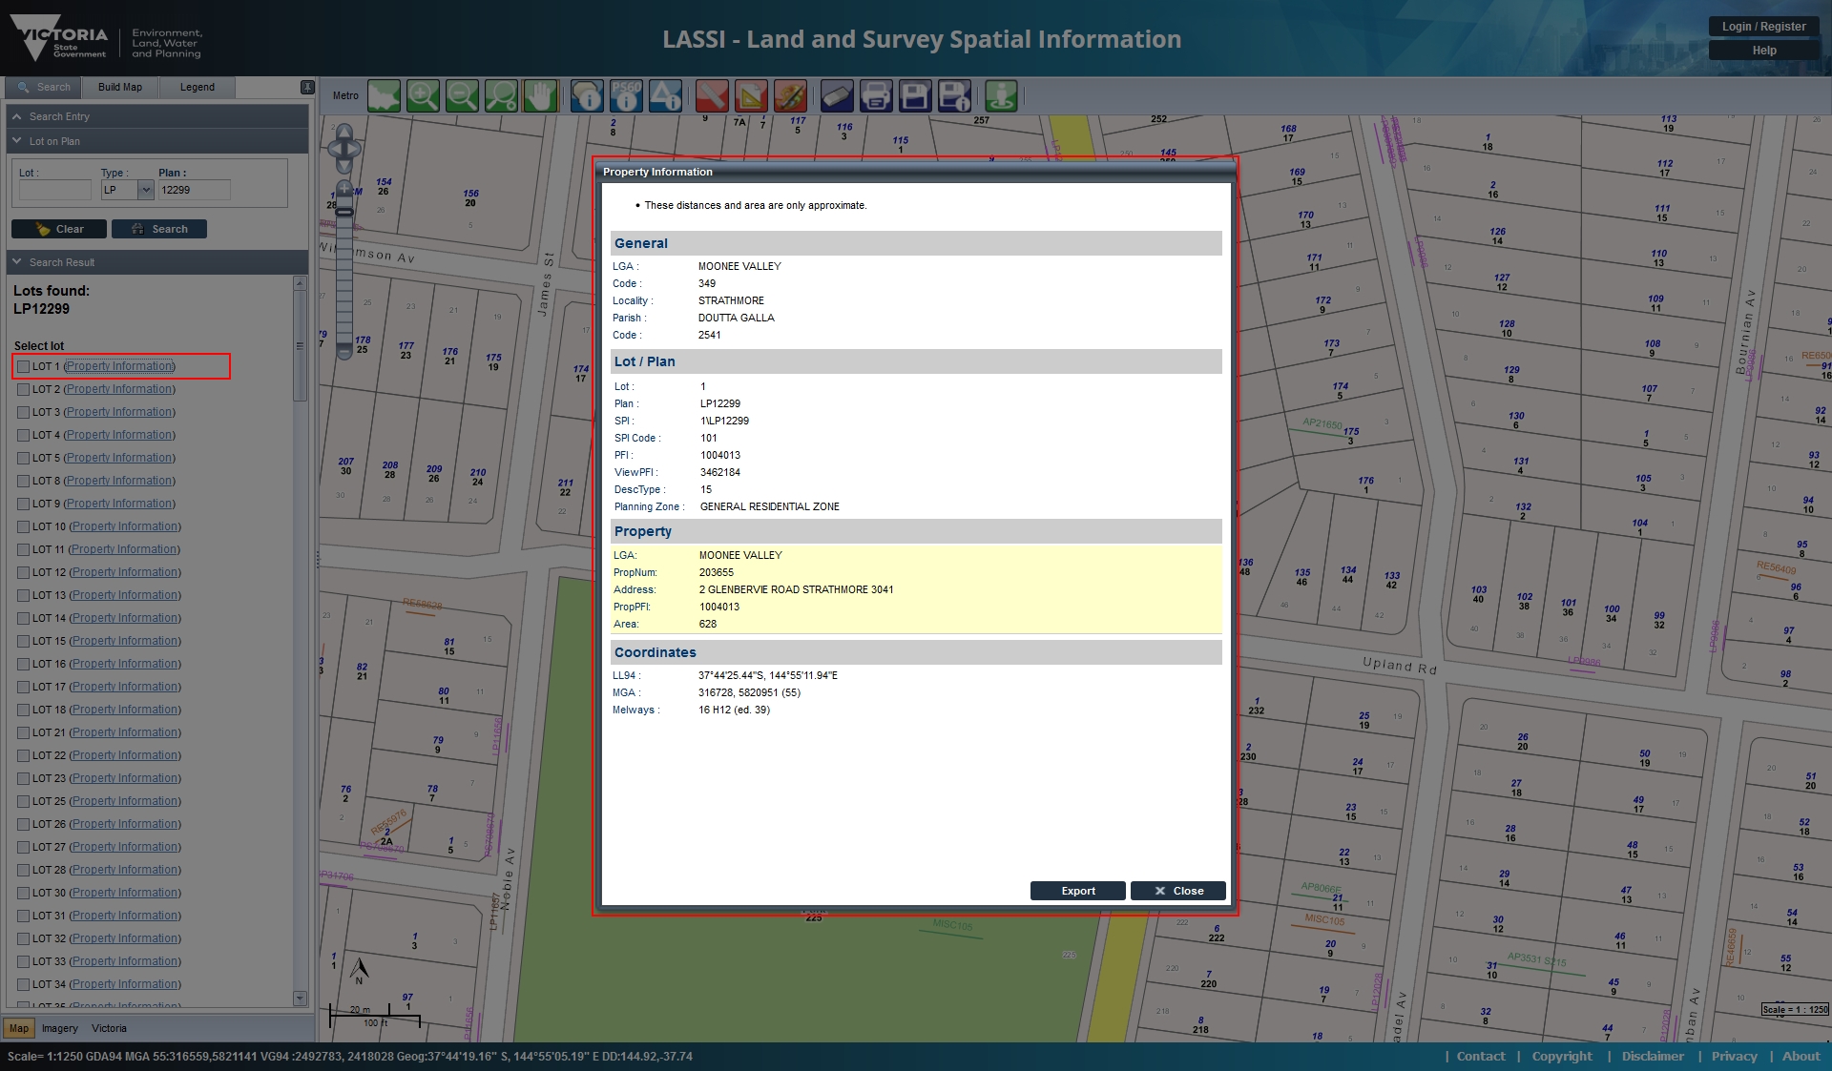Toggle the Search Result section header

pos(156,262)
